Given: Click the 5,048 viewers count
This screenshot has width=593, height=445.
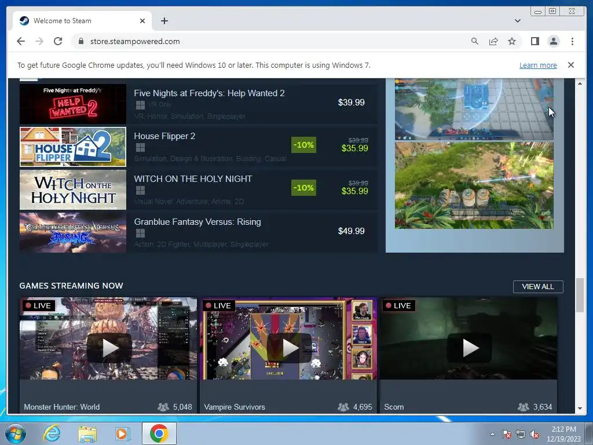Looking at the screenshot, I should (182, 407).
